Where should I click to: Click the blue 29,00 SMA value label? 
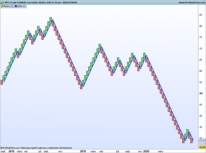pyautogui.click(x=202, y=140)
